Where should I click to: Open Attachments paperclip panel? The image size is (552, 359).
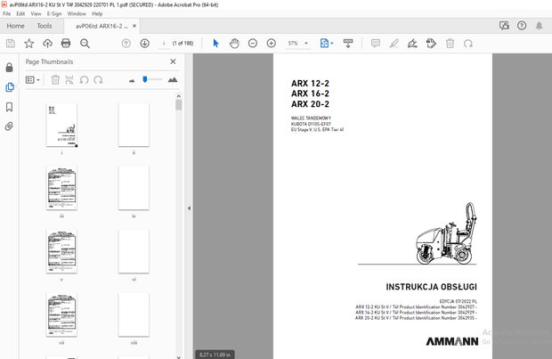10,126
